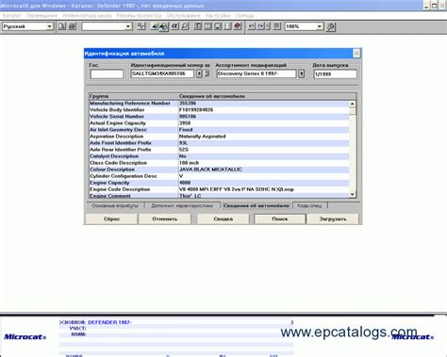
Task: Click the alpha symbol toolbar icon
Action: coord(174,26)
